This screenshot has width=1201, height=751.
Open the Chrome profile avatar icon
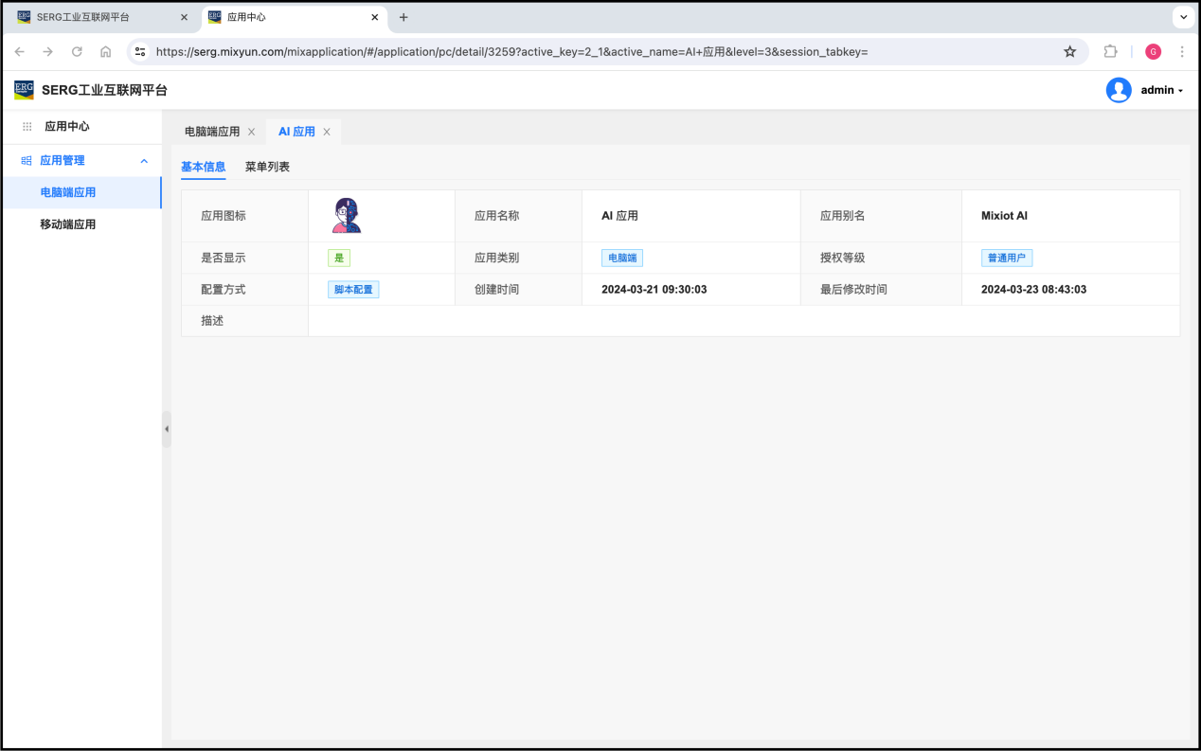pos(1153,52)
